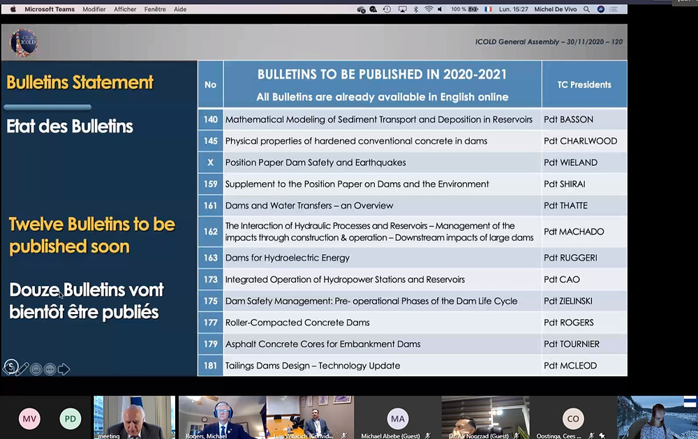Click the Siri icon in the menu bar
This screenshot has width=698, height=439.
click(600, 9)
